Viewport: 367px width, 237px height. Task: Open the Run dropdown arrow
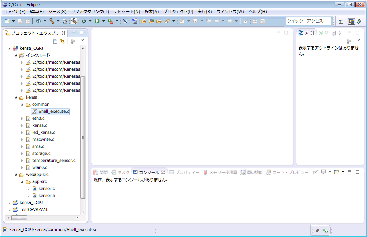103,21
